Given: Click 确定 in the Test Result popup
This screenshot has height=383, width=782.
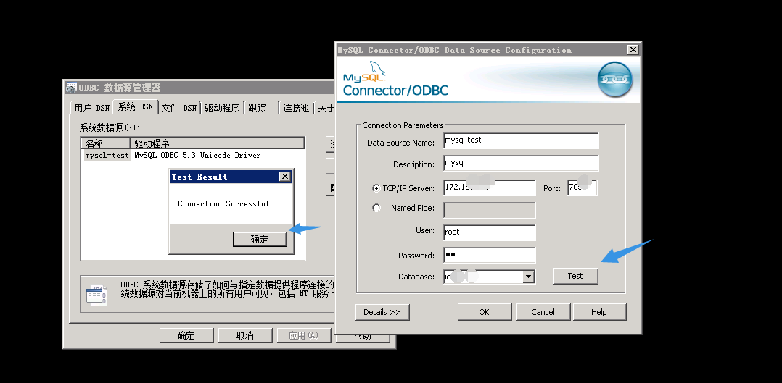Looking at the screenshot, I should click(260, 239).
